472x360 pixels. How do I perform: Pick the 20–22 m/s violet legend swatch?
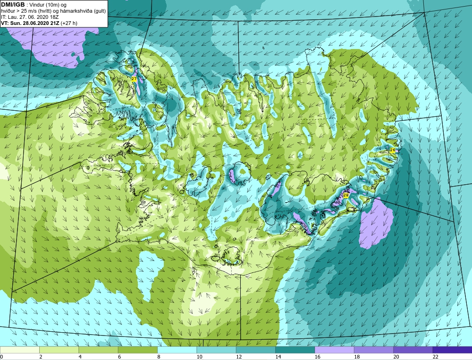(413, 350)
